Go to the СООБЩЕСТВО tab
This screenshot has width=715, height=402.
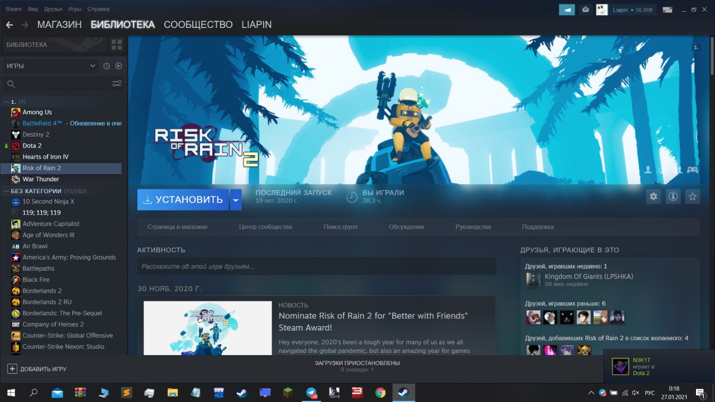coord(198,25)
